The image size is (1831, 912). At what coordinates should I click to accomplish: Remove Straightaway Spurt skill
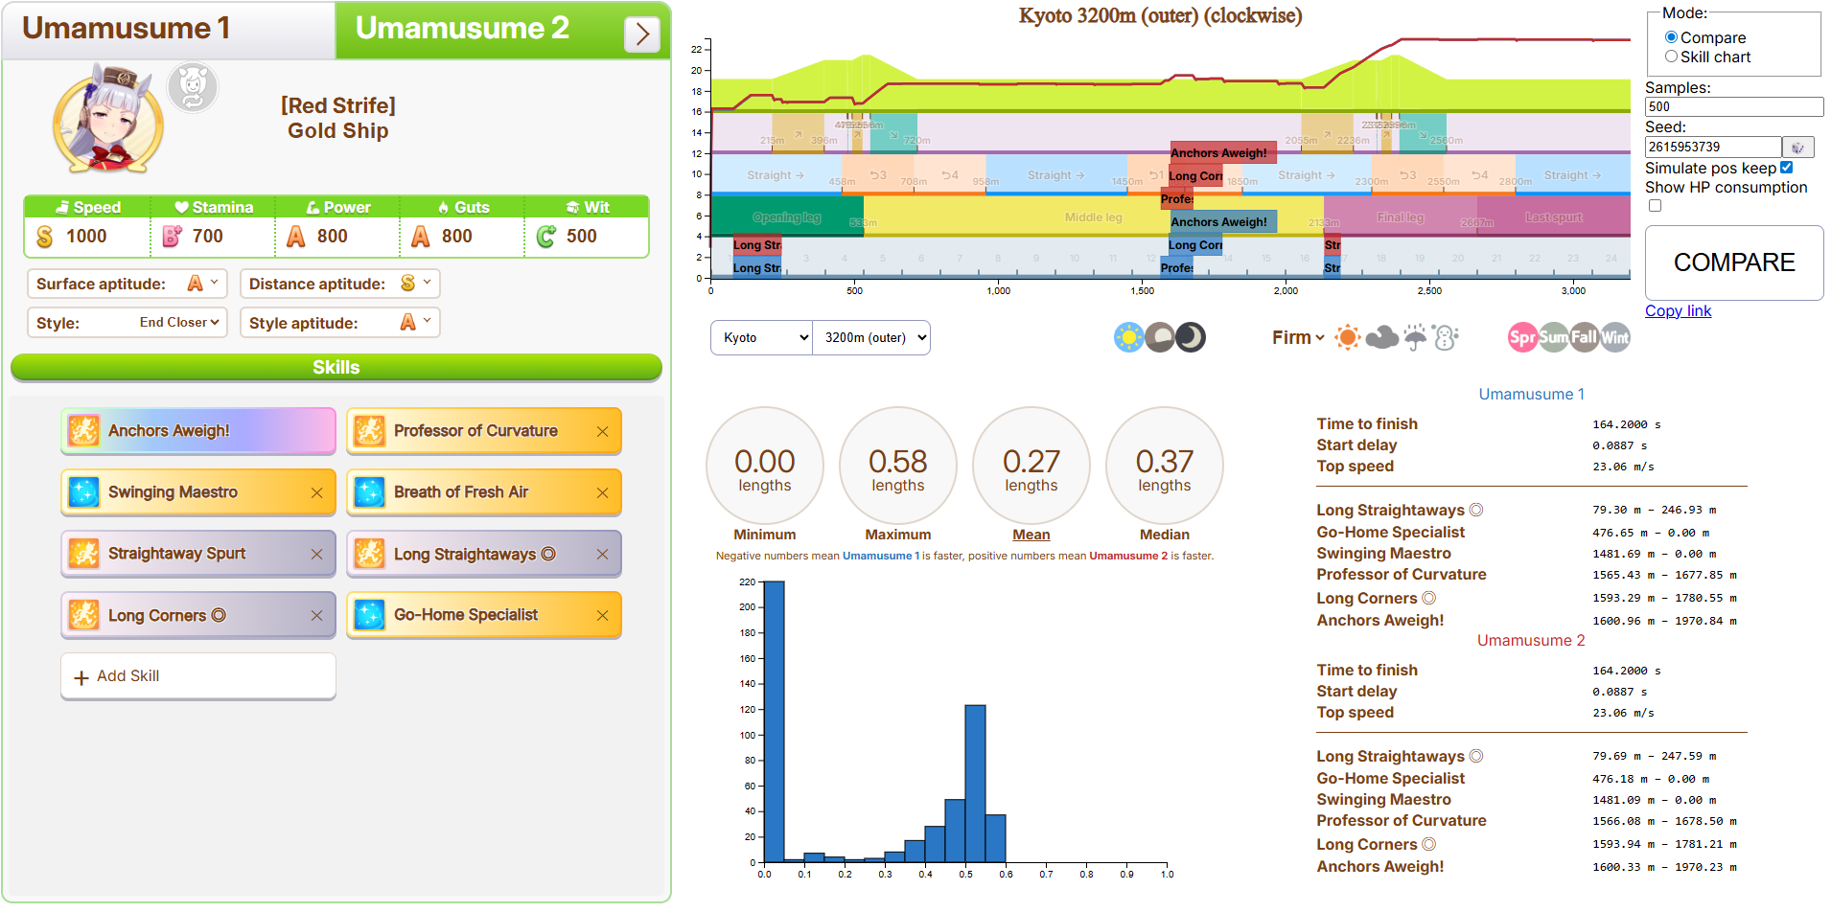(x=316, y=555)
